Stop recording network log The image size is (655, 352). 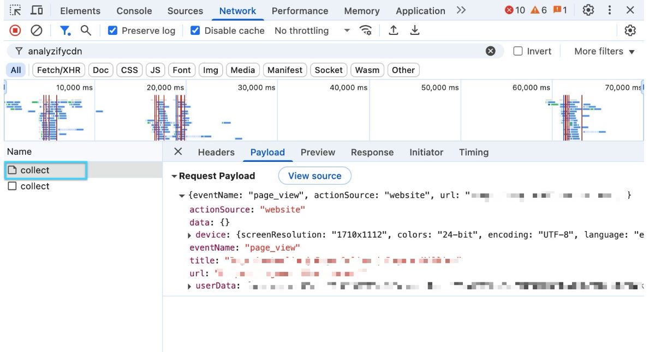(15, 31)
